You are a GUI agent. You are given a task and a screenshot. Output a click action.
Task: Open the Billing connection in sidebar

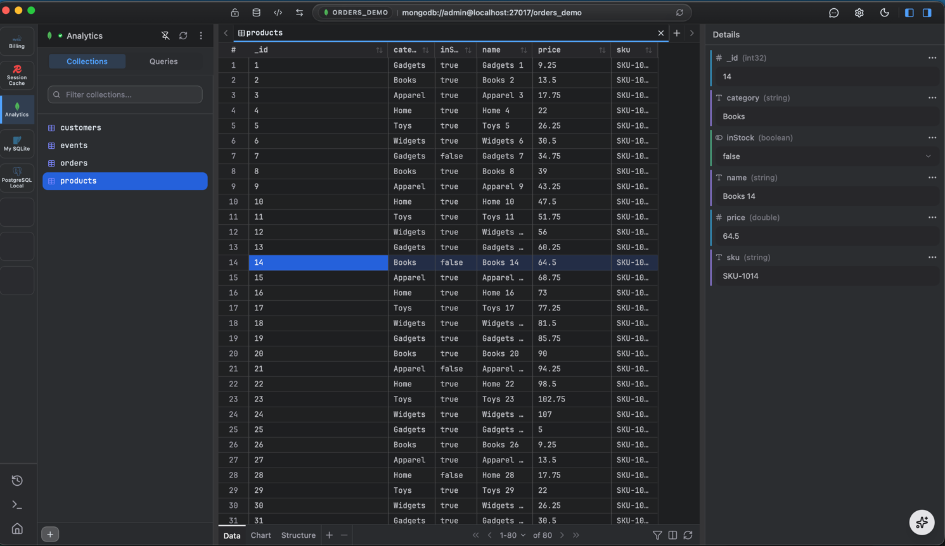(x=17, y=41)
